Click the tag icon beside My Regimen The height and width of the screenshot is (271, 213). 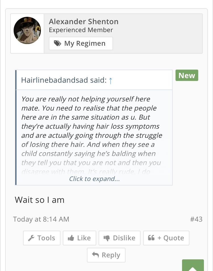57,43
